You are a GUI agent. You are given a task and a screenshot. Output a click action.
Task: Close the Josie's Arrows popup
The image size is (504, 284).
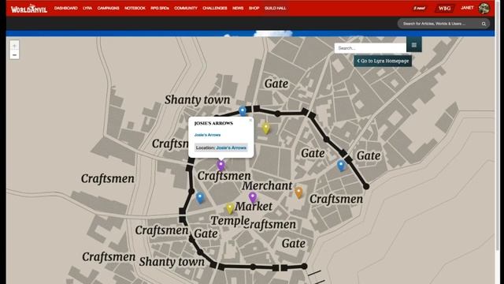click(250, 120)
